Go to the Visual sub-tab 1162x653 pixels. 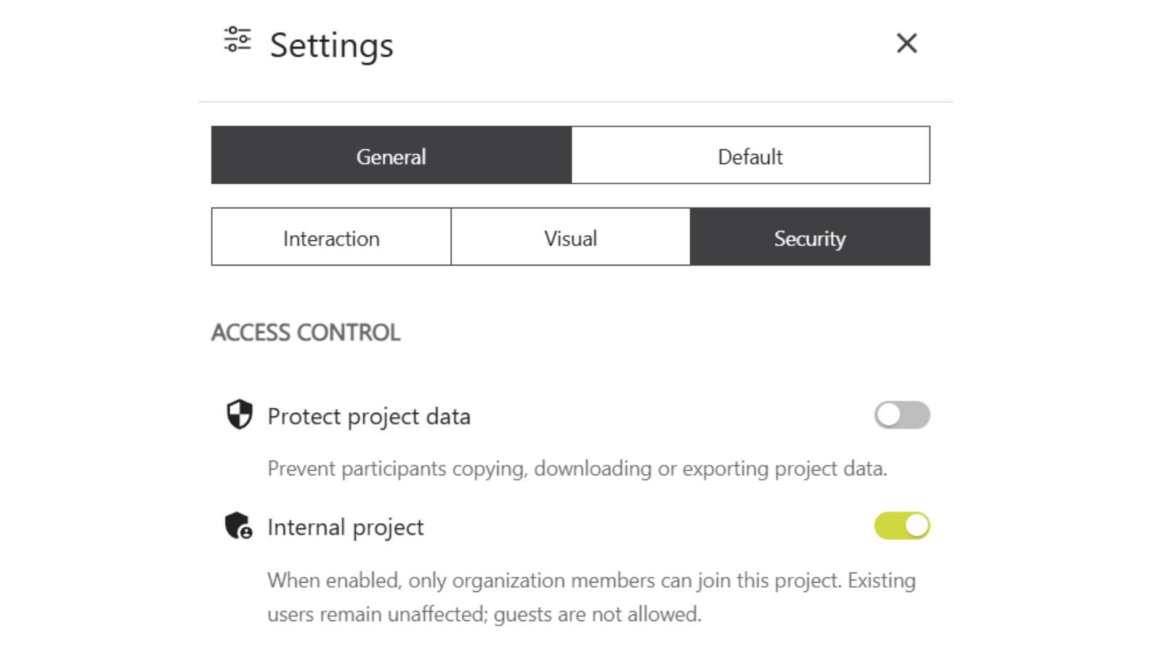point(571,237)
